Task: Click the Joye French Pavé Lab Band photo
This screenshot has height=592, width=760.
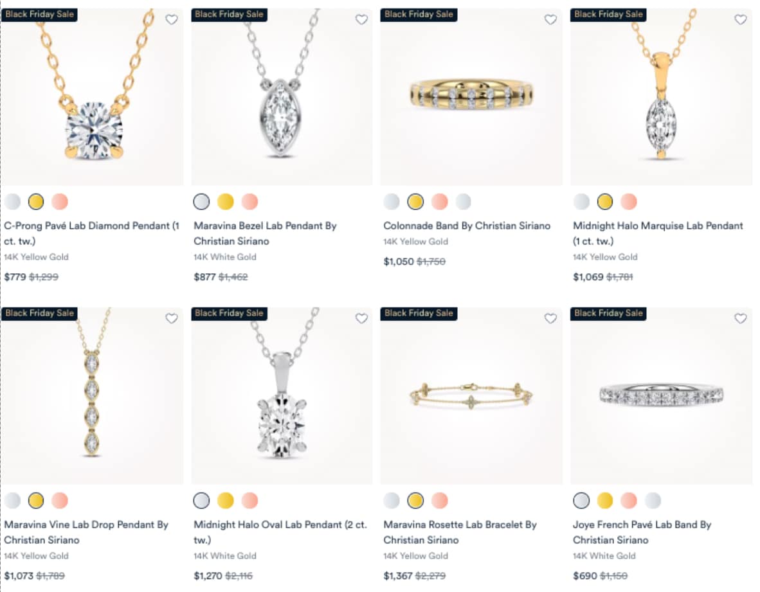Action: click(x=662, y=395)
